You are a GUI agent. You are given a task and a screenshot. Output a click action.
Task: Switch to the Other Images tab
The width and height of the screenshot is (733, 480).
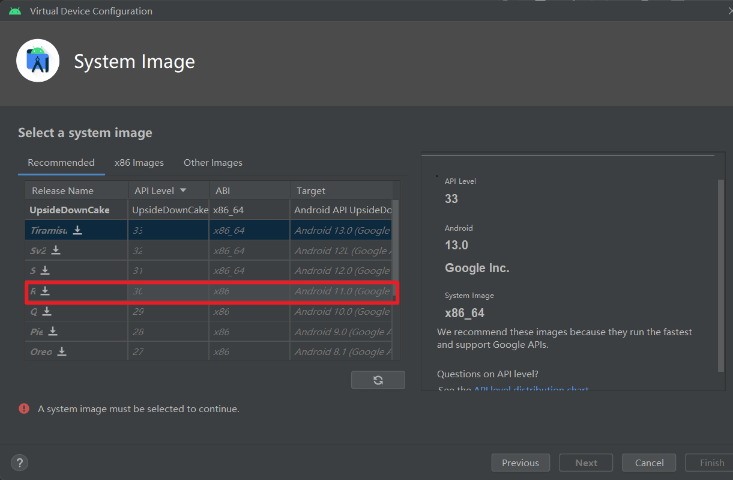pos(213,163)
